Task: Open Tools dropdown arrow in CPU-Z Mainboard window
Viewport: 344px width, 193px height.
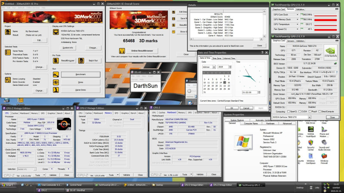Action: point(191,175)
